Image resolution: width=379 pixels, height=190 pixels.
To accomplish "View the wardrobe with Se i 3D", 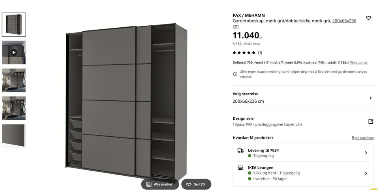I will click(x=196, y=184).
